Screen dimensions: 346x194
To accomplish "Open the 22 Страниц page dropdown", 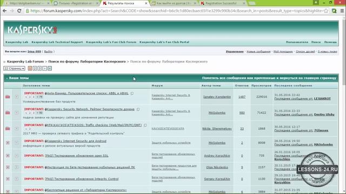I will tap(14, 68).
